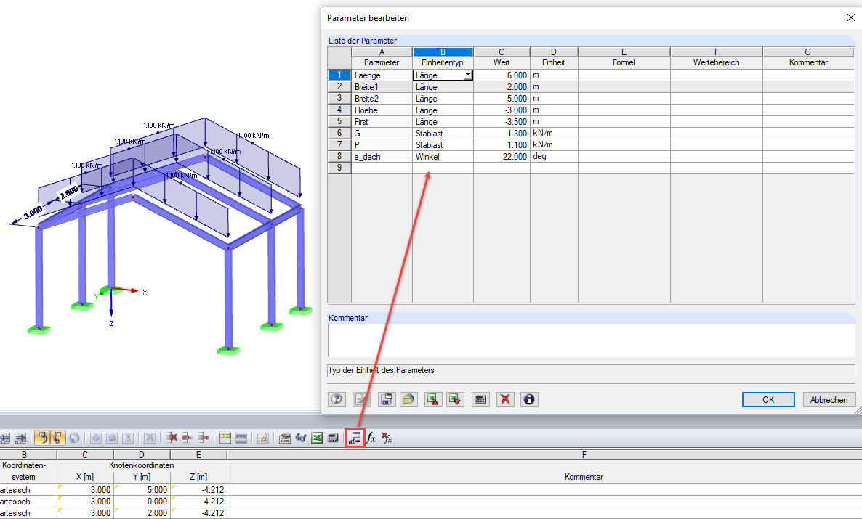Click the crossed-out fx remove formula icon
Screen dimensions: 862x519
click(387, 438)
